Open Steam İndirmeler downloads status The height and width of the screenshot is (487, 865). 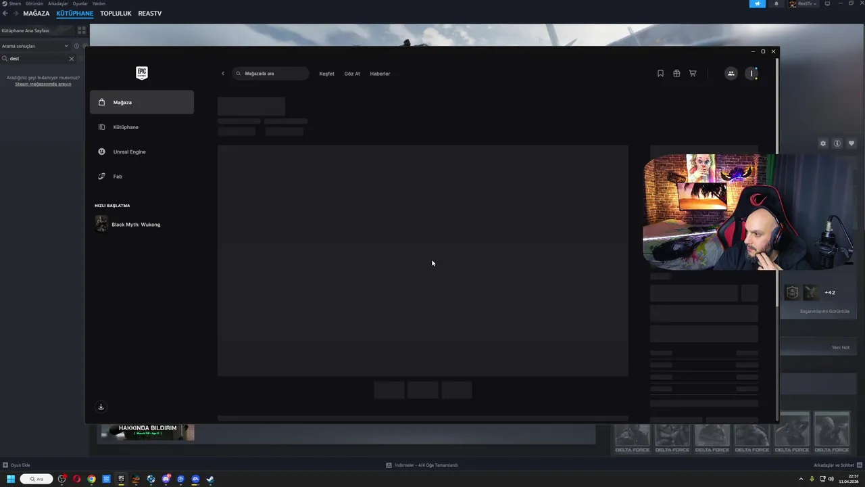[422, 465]
